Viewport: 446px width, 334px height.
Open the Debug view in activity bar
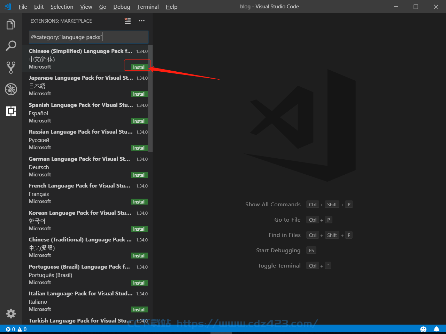pos(11,89)
